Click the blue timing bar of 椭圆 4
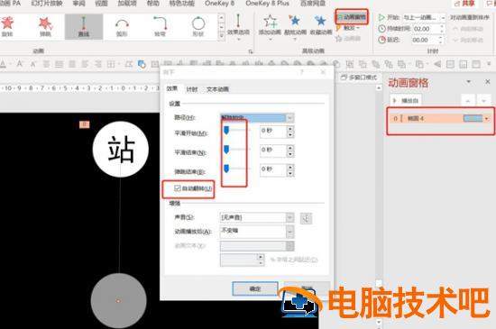 click(x=473, y=118)
